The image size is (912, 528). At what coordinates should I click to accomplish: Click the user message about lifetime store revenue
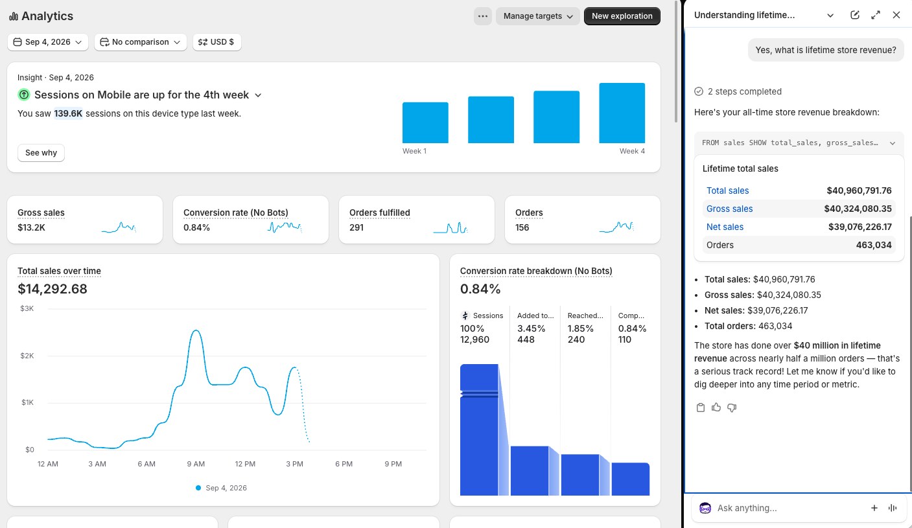click(x=826, y=50)
